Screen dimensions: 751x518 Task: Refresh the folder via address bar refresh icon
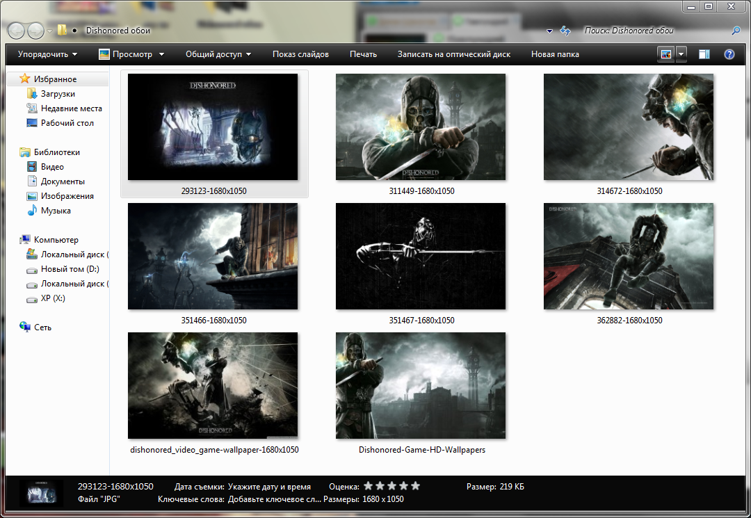point(565,31)
